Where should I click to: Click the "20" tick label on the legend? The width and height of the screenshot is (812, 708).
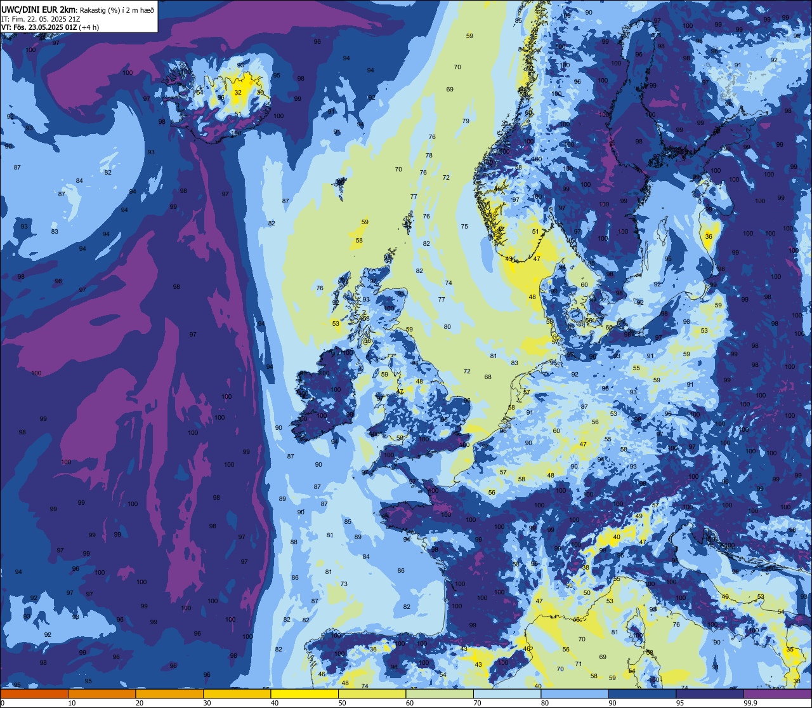(140, 703)
